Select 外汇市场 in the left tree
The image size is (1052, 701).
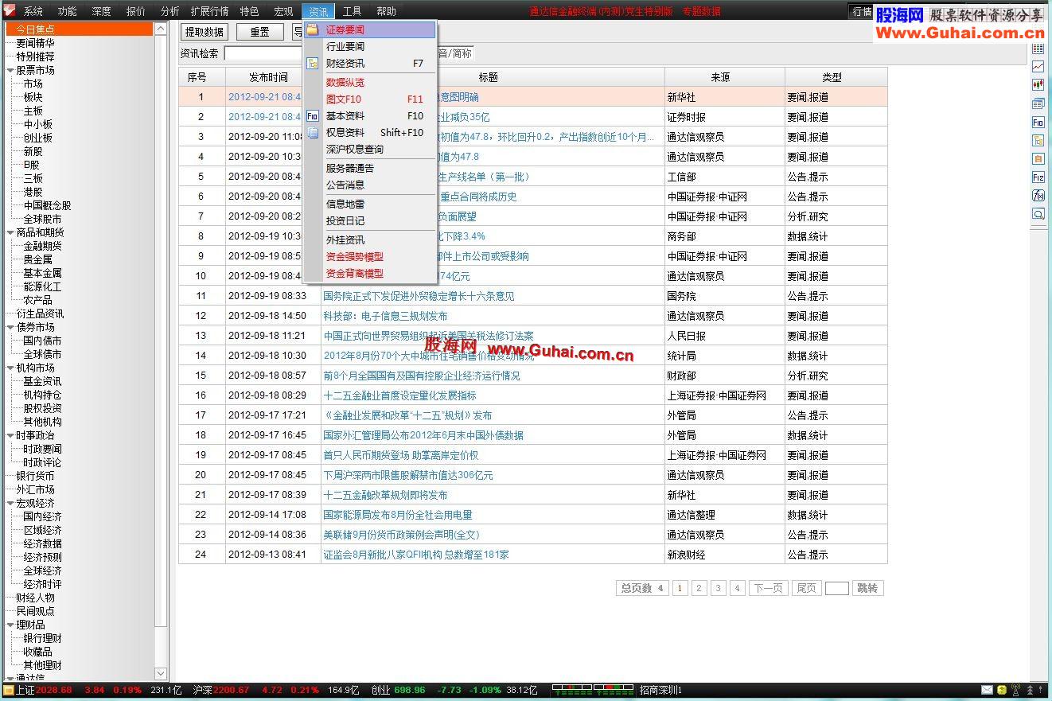[36, 489]
